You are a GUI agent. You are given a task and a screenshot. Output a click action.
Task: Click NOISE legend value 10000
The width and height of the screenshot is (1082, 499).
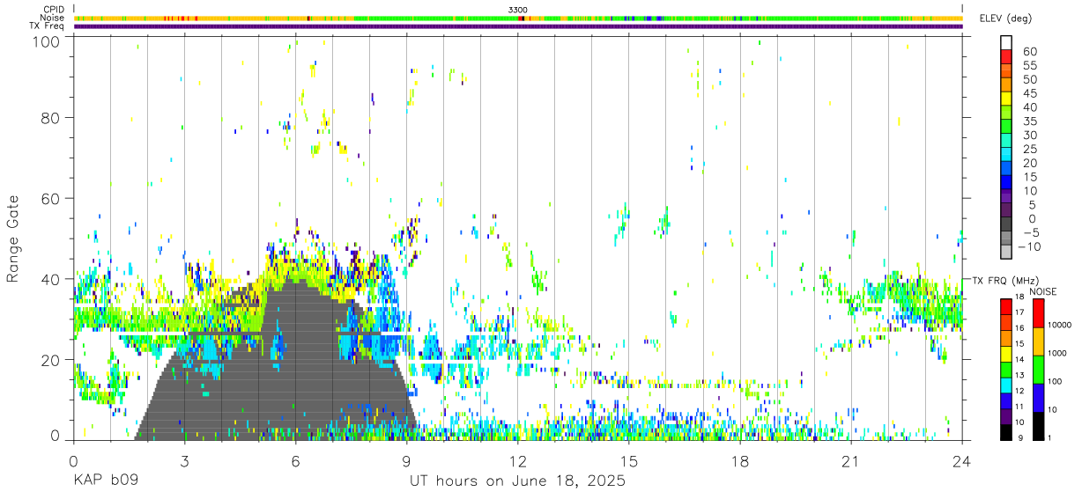(1062, 325)
